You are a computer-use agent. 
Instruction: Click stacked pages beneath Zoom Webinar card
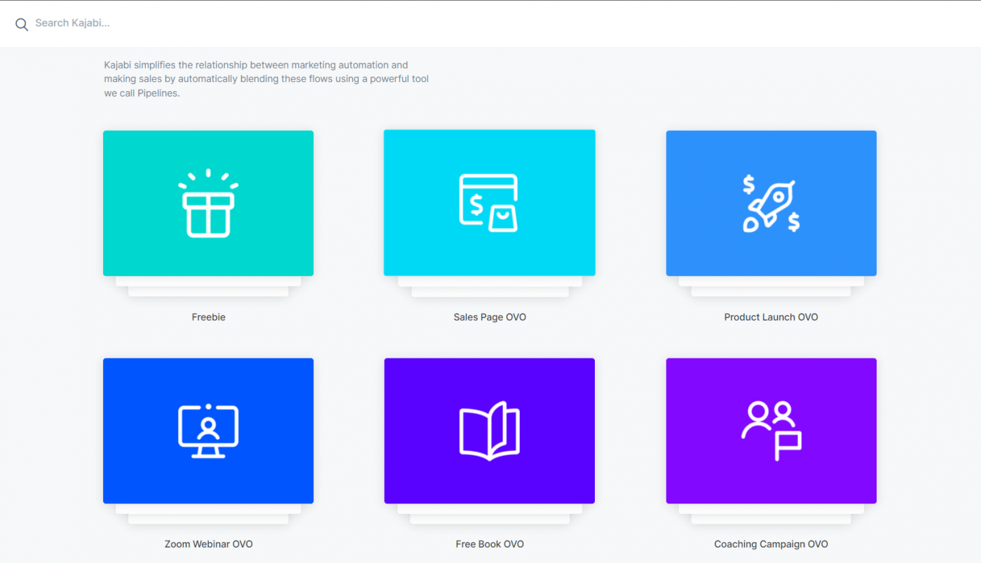pos(208,514)
